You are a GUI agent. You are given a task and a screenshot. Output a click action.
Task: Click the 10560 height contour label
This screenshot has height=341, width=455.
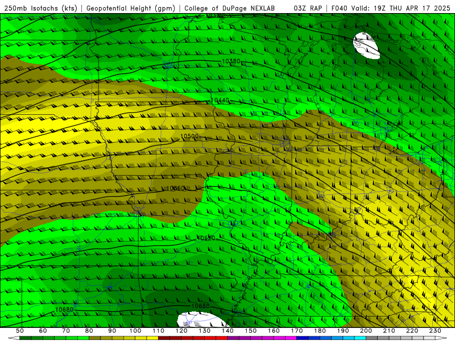click(x=176, y=189)
